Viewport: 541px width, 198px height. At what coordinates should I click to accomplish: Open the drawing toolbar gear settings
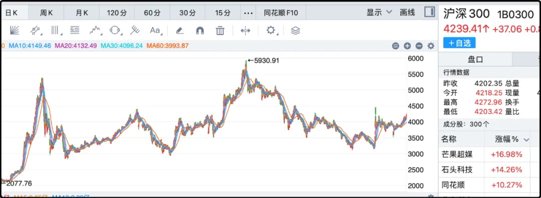coord(271,30)
